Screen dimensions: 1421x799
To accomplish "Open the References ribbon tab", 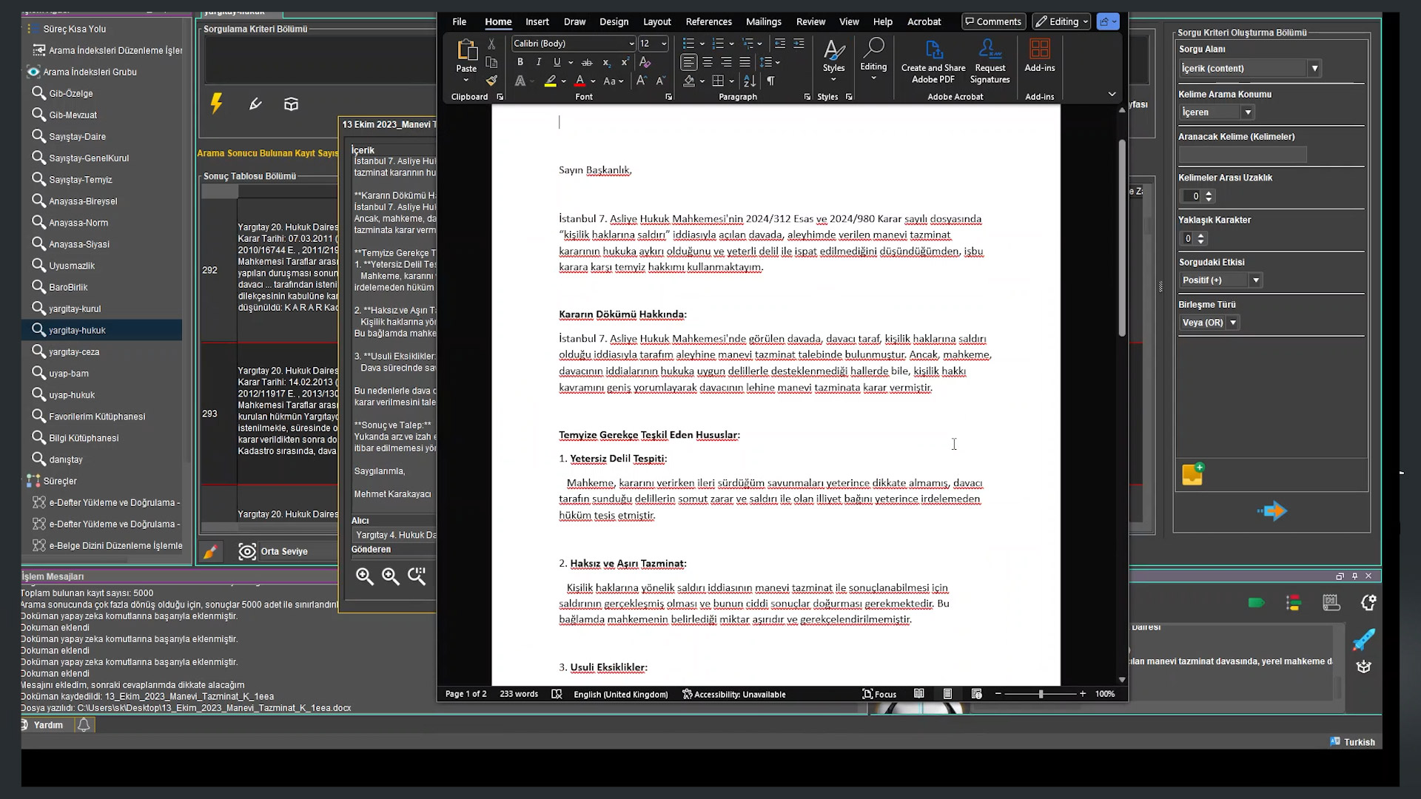I will pyautogui.click(x=708, y=21).
